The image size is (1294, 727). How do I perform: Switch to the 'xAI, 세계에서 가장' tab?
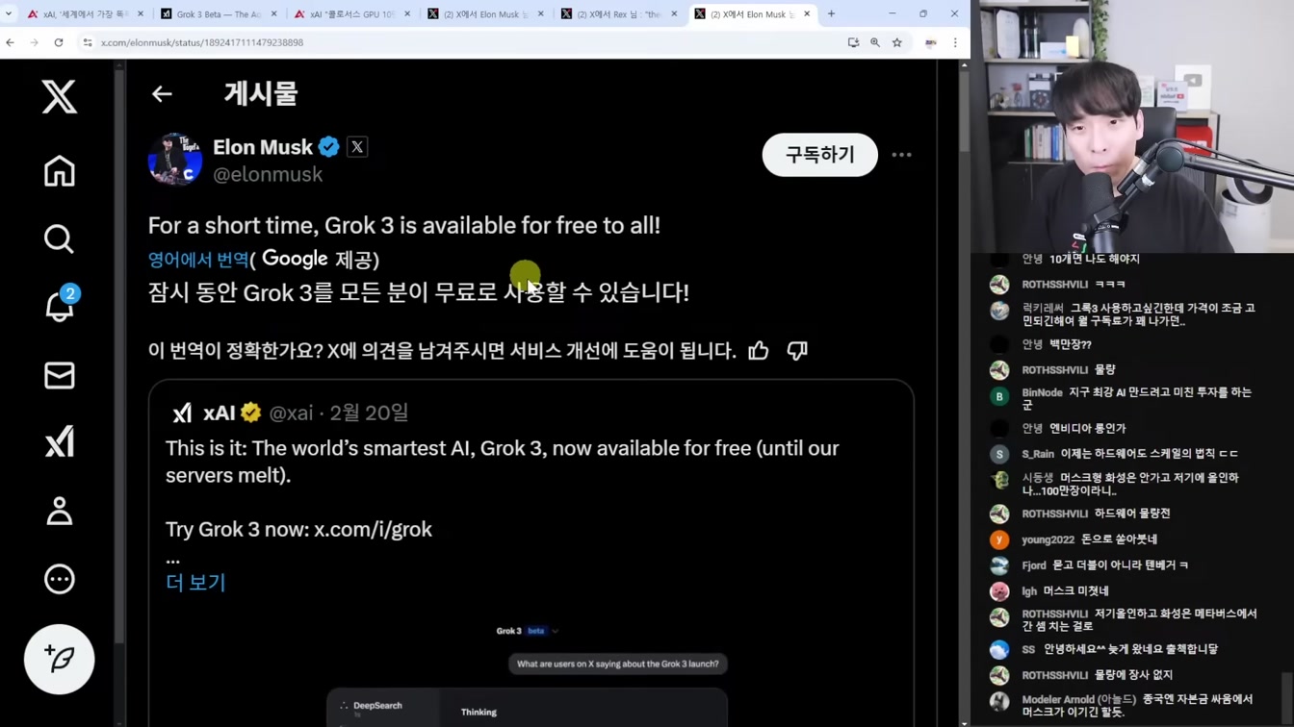(85, 13)
